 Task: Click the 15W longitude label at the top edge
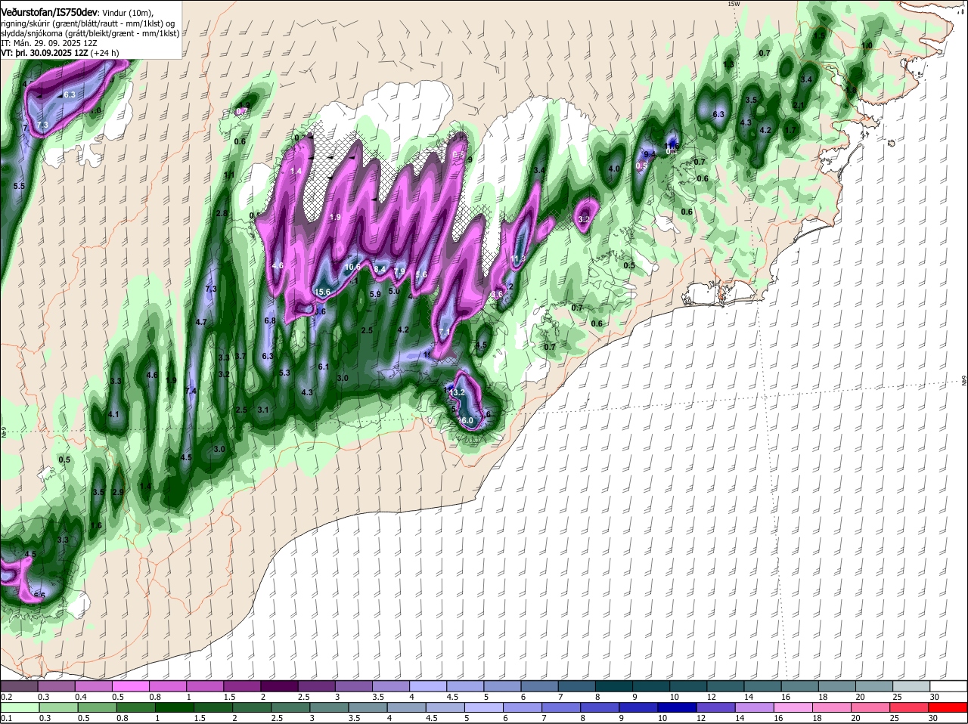point(732,4)
